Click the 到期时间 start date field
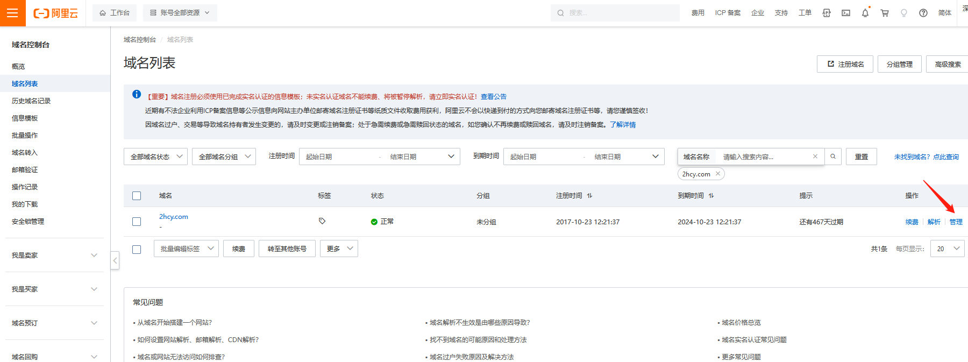The height and width of the screenshot is (362, 968). (543, 157)
